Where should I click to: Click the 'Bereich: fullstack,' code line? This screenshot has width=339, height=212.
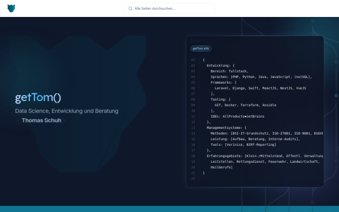pos(229,71)
